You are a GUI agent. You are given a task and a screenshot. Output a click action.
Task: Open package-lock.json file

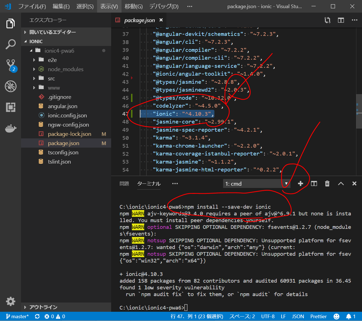tap(66, 134)
